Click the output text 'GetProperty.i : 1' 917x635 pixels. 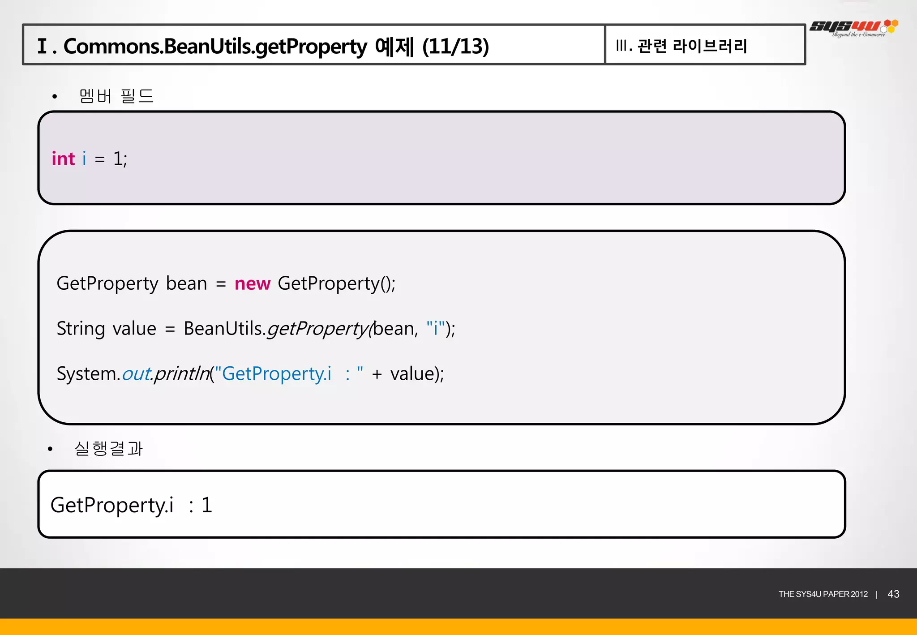(131, 505)
